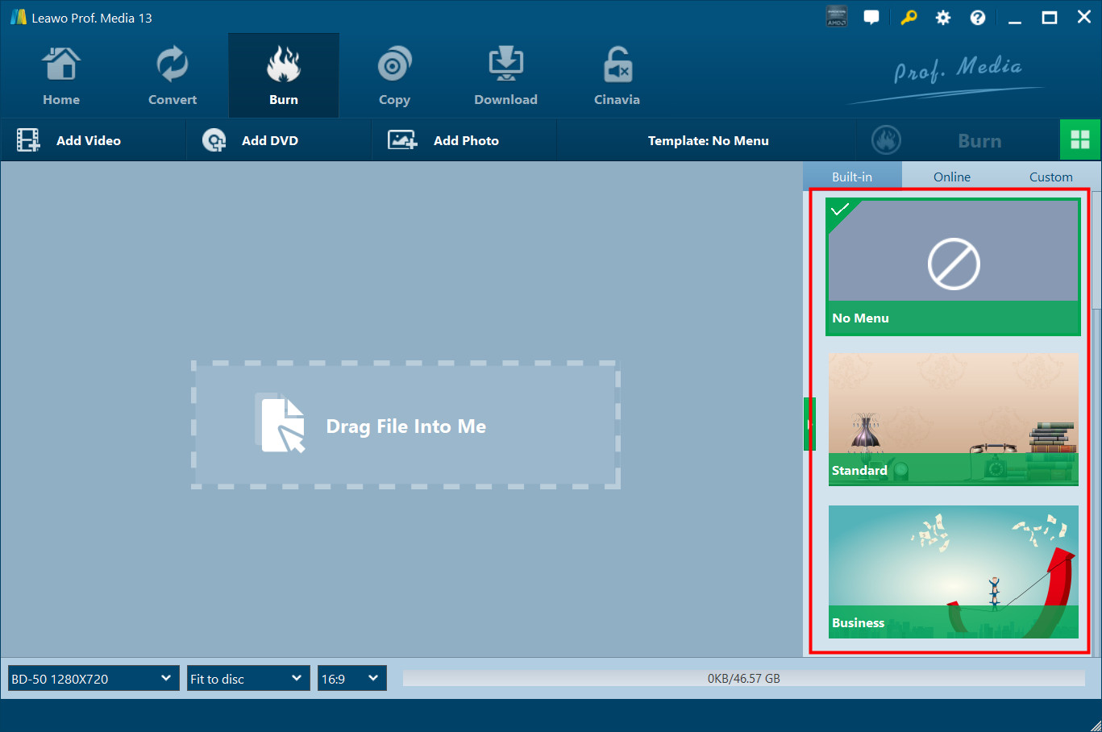
Task: Open the Cinavia removal module
Action: 617,77
